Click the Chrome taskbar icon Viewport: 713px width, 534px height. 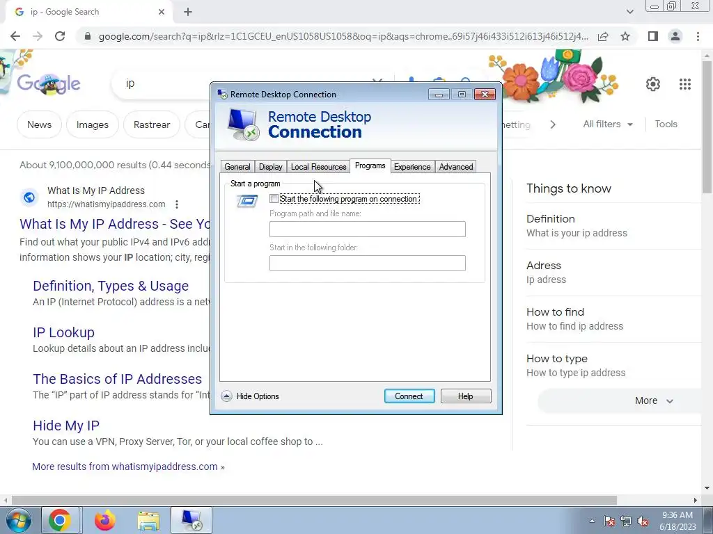60,520
